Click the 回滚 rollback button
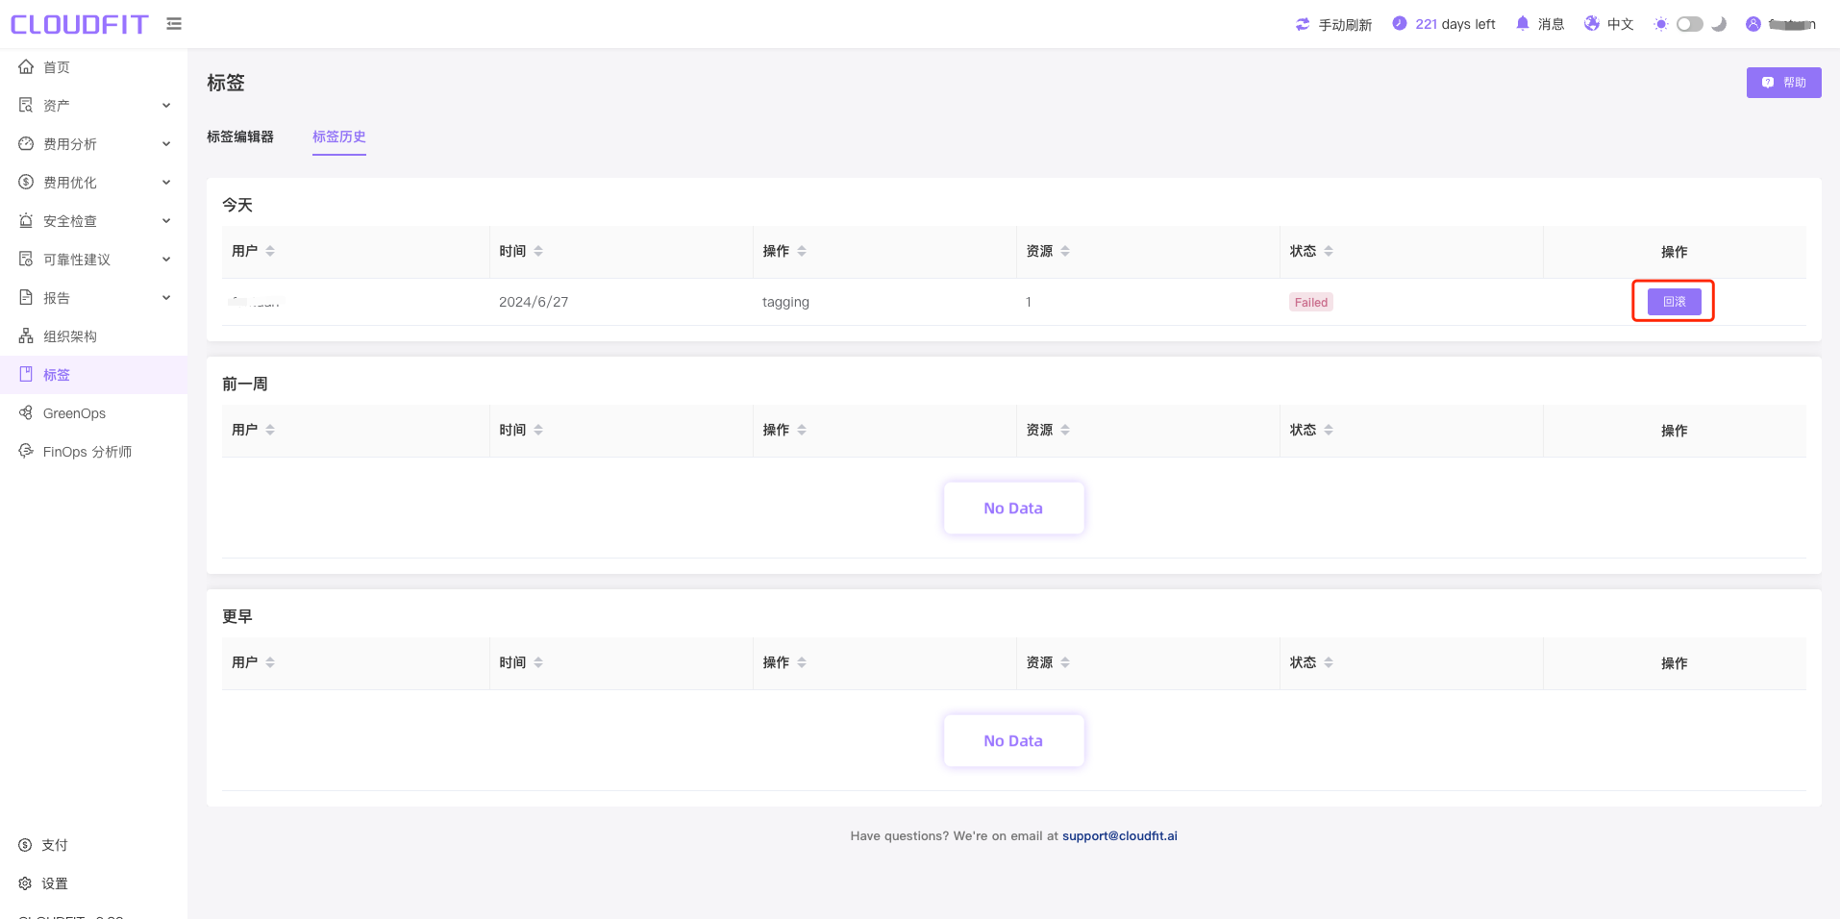This screenshot has width=1840, height=919. click(x=1674, y=302)
